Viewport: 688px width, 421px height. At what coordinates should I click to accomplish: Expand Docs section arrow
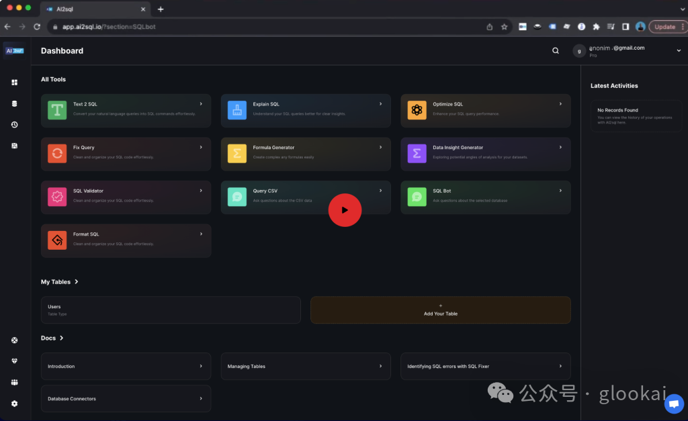tap(61, 338)
